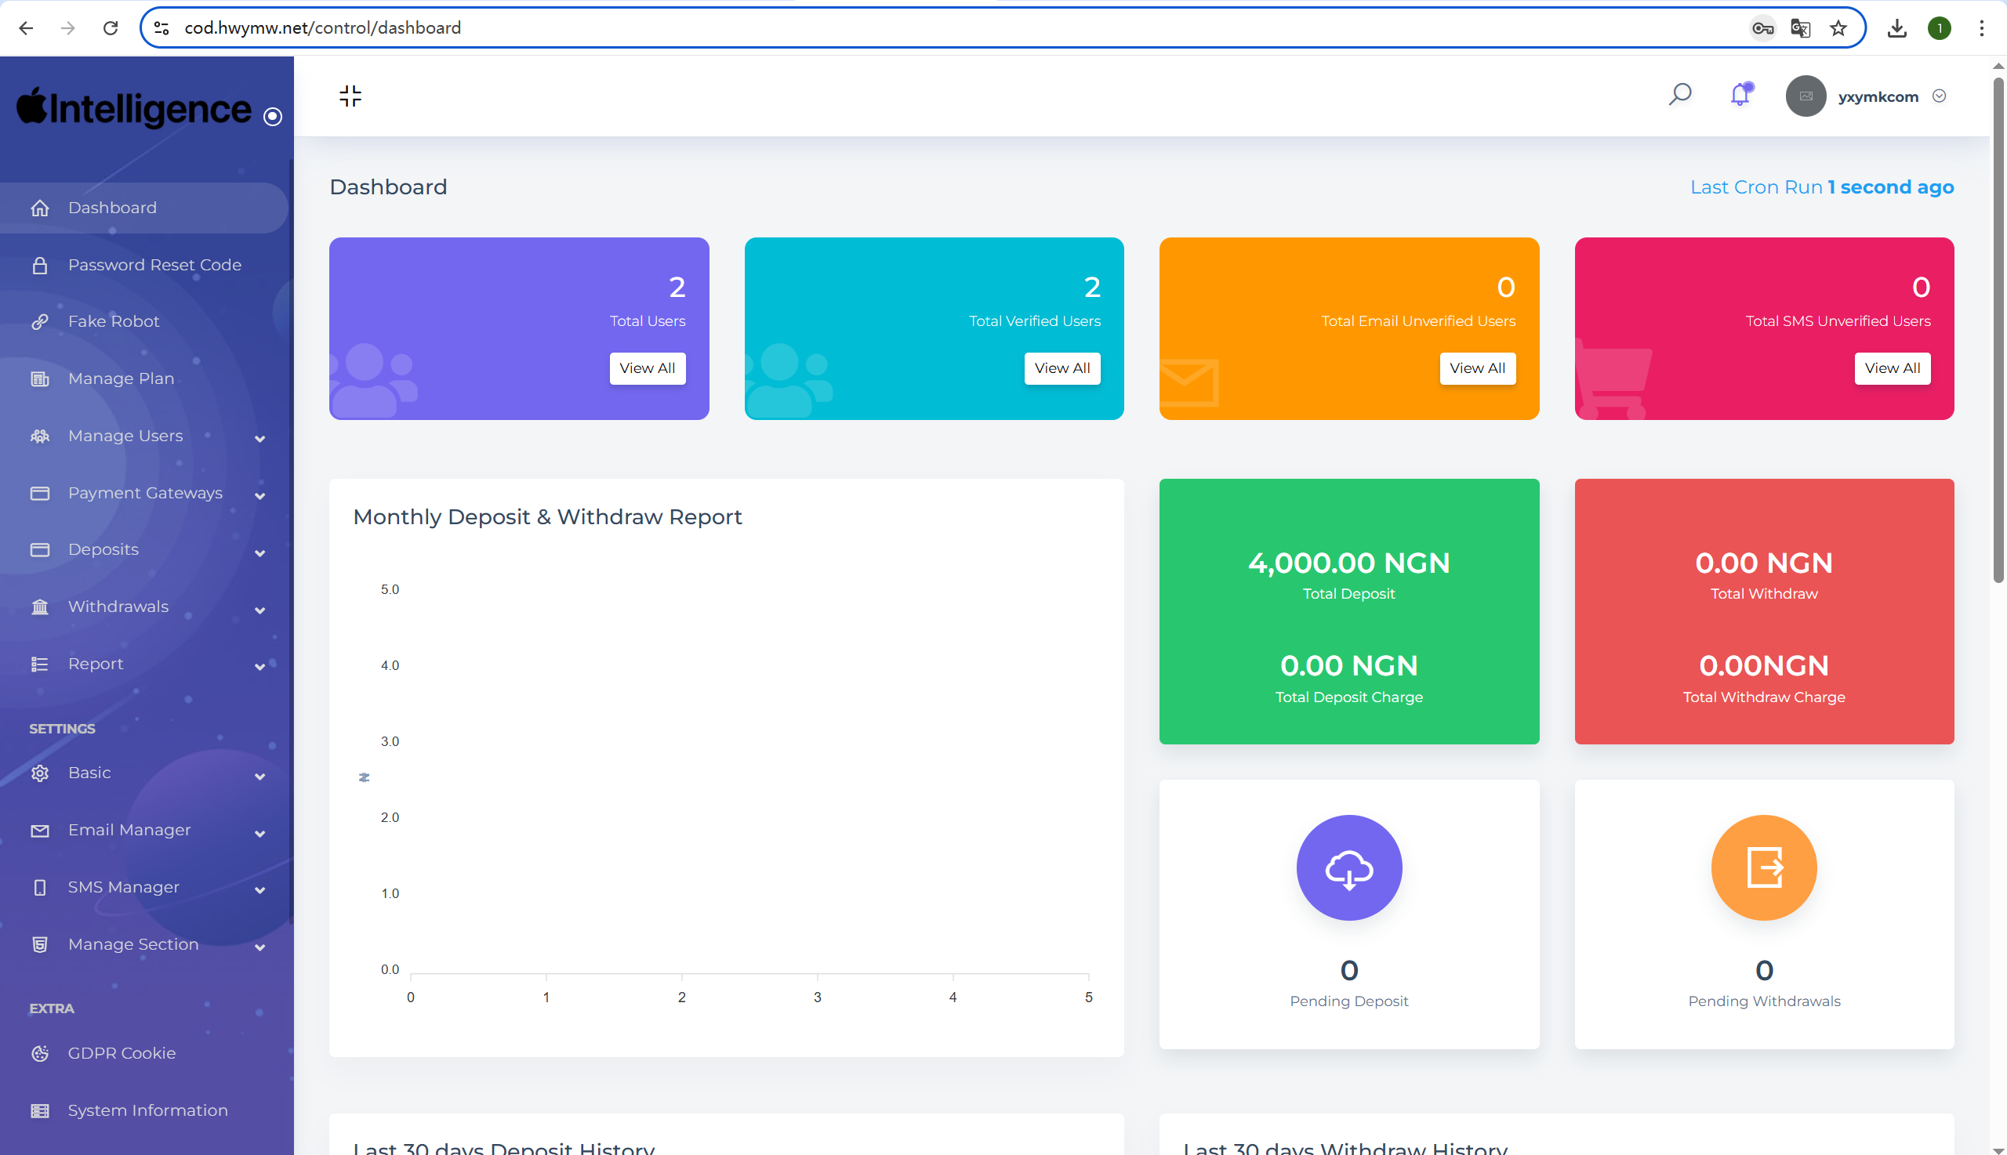
Task: Toggle the sidebar pin circle beside logo
Action: (272, 117)
